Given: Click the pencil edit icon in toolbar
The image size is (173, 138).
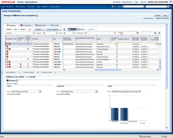Looking at the screenshot, I should point(30,29).
